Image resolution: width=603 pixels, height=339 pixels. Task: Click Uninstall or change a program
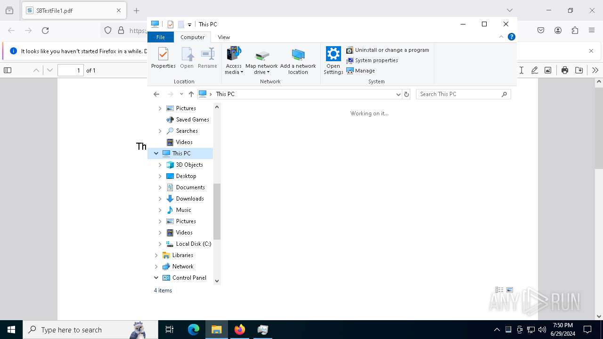[388, 50]
